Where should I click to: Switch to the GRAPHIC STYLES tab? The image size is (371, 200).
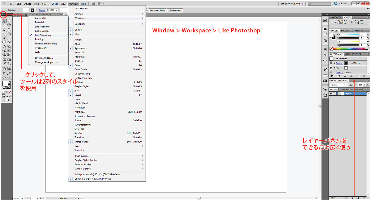tap(353, 54)
